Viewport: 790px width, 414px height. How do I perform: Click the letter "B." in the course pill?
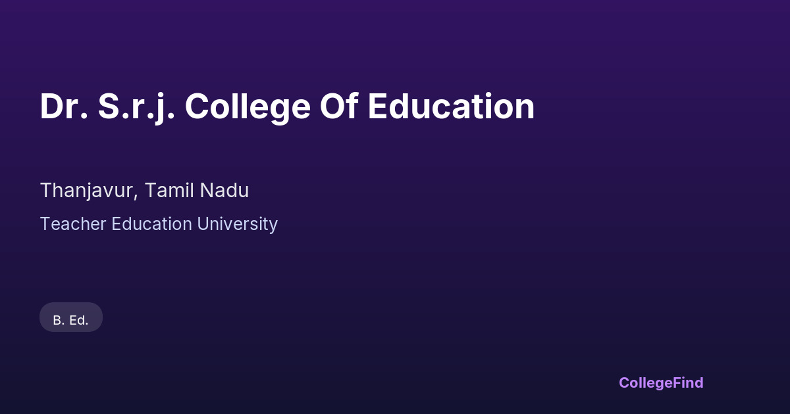pyautogui.click(x=59, y=320)
